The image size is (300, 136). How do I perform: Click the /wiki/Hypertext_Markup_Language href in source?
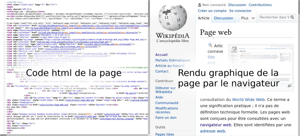click(117, 118)
